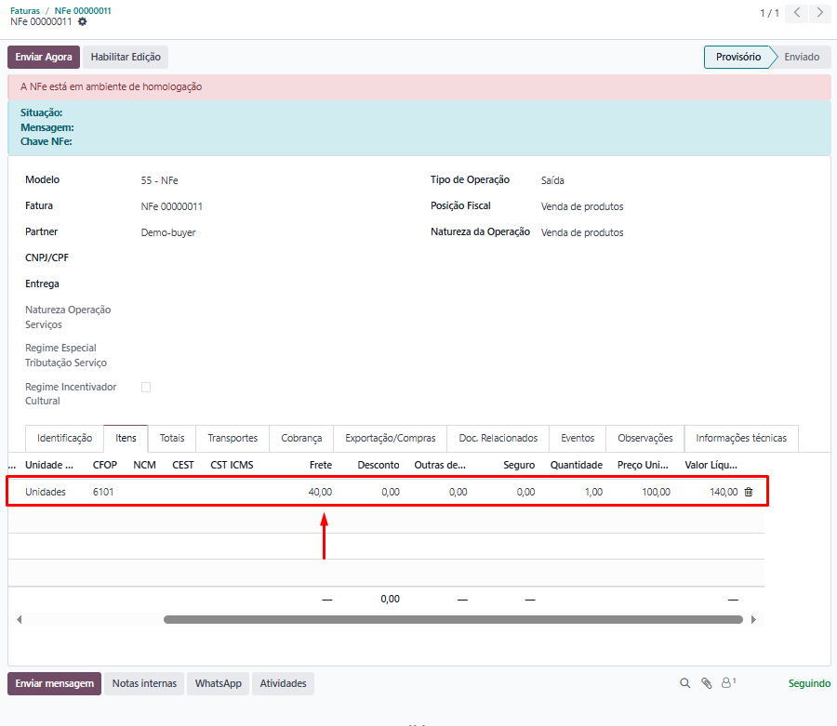Open the Informações técnicas tab

tap(741, 438)
